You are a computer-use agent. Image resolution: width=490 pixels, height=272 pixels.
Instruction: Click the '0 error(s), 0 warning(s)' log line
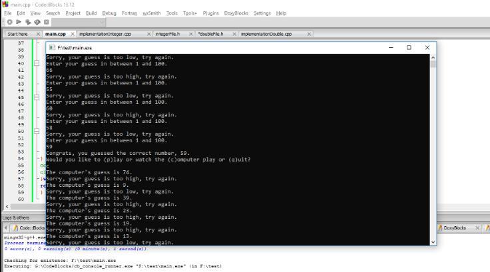click(75, 249)
